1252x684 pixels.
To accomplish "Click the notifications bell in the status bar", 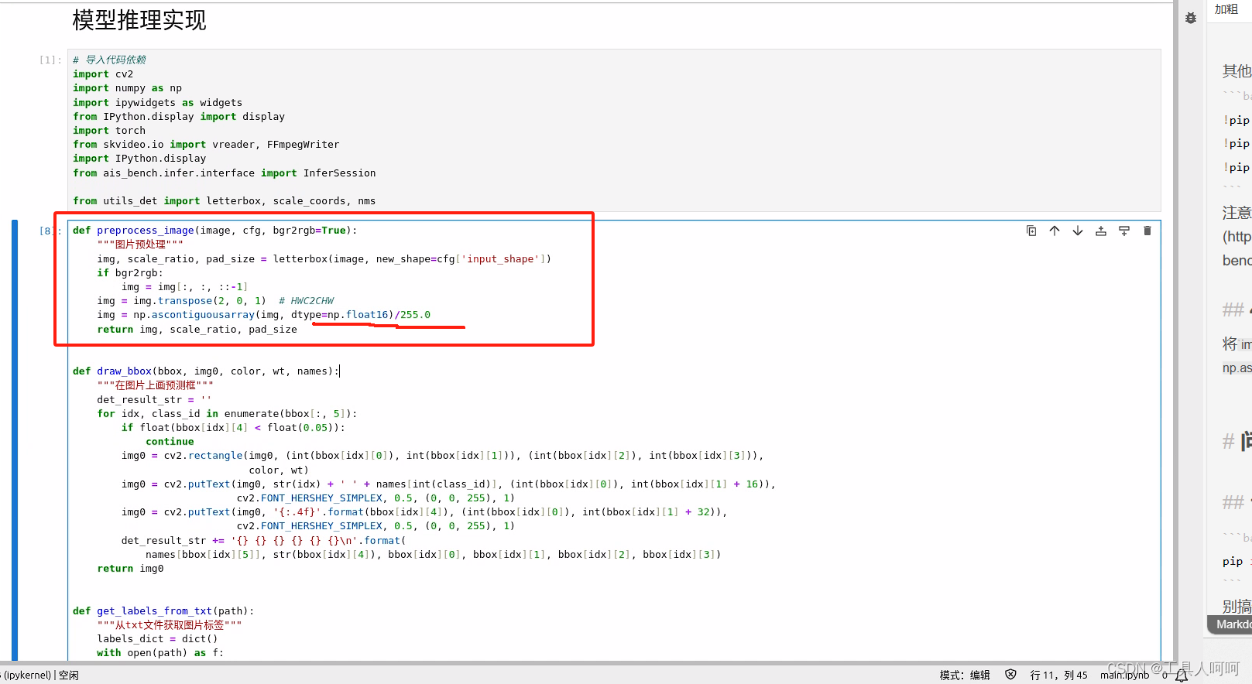I will pos(1182,675).
